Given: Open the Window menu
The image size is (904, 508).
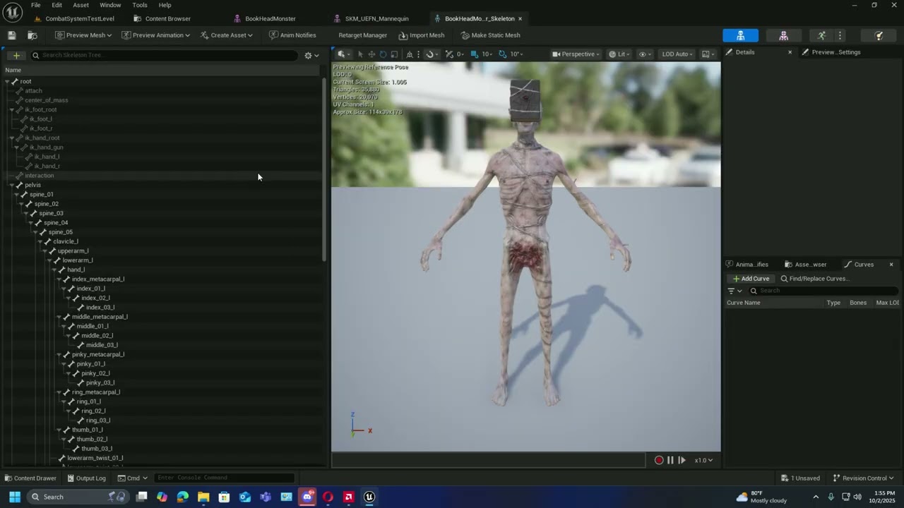Looking at the screenshot, I should coord(110,5).
